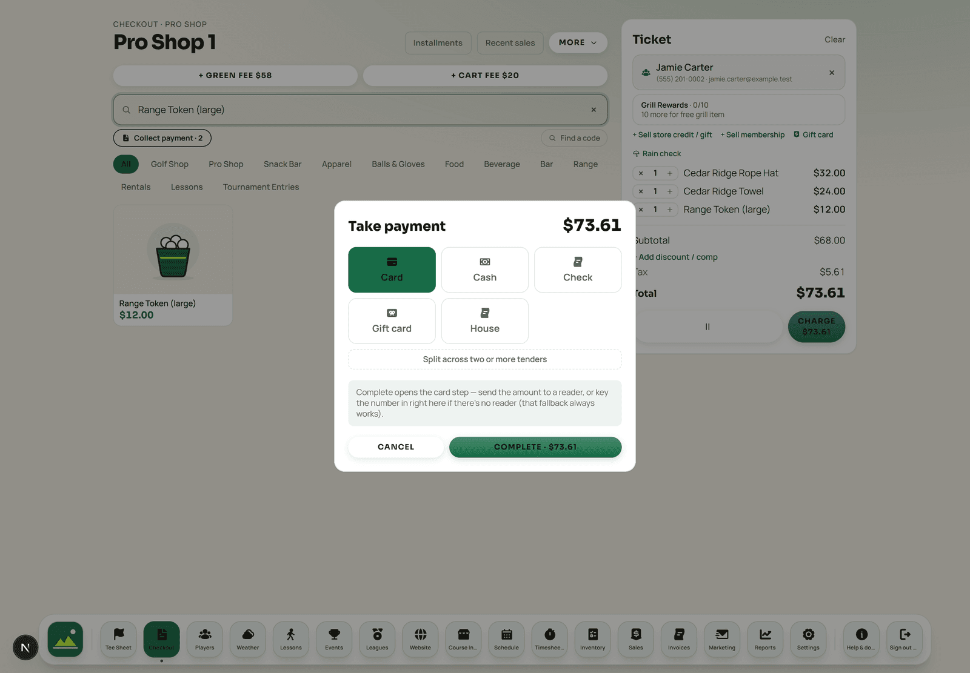Select the Tournament Entries category tab
This screenshot has height=673, width=970.
click(261, 187)
